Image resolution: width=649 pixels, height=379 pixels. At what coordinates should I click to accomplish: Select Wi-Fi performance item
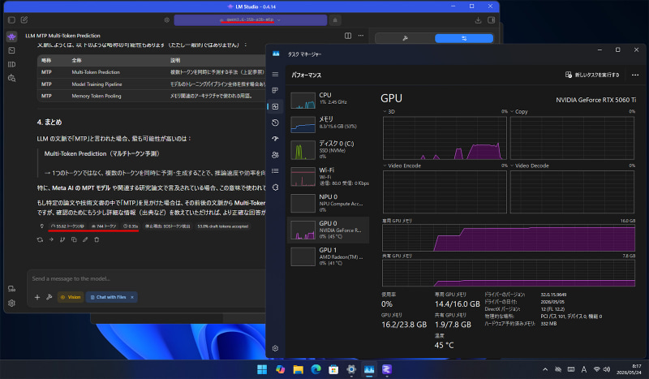329,176
